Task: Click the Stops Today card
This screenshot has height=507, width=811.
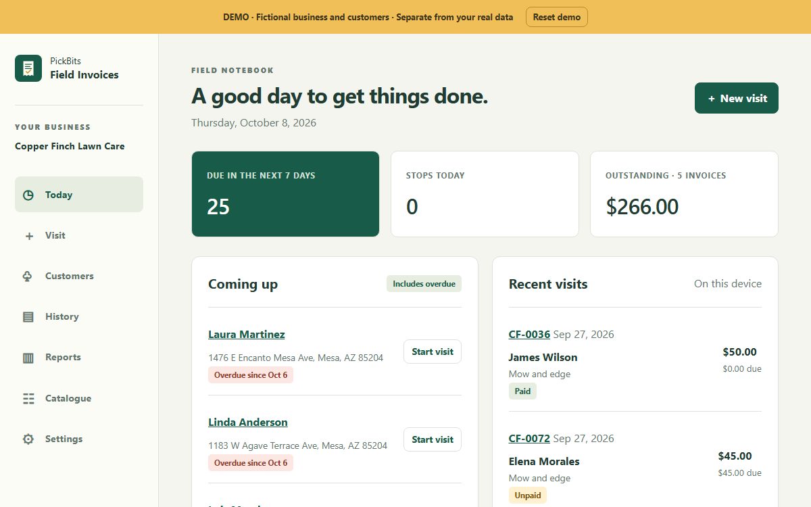Action: 485,194
